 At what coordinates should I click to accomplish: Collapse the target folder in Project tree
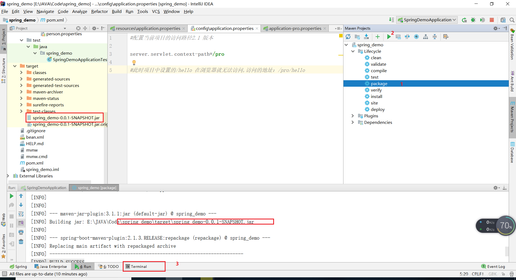pos(15,66)
